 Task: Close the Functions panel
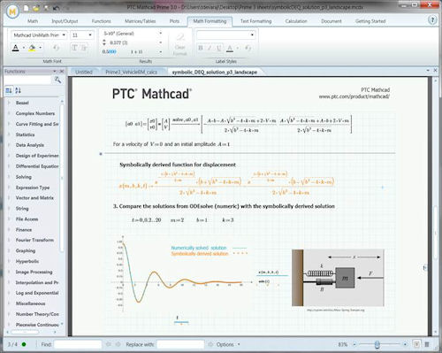[x=62, y=72]
